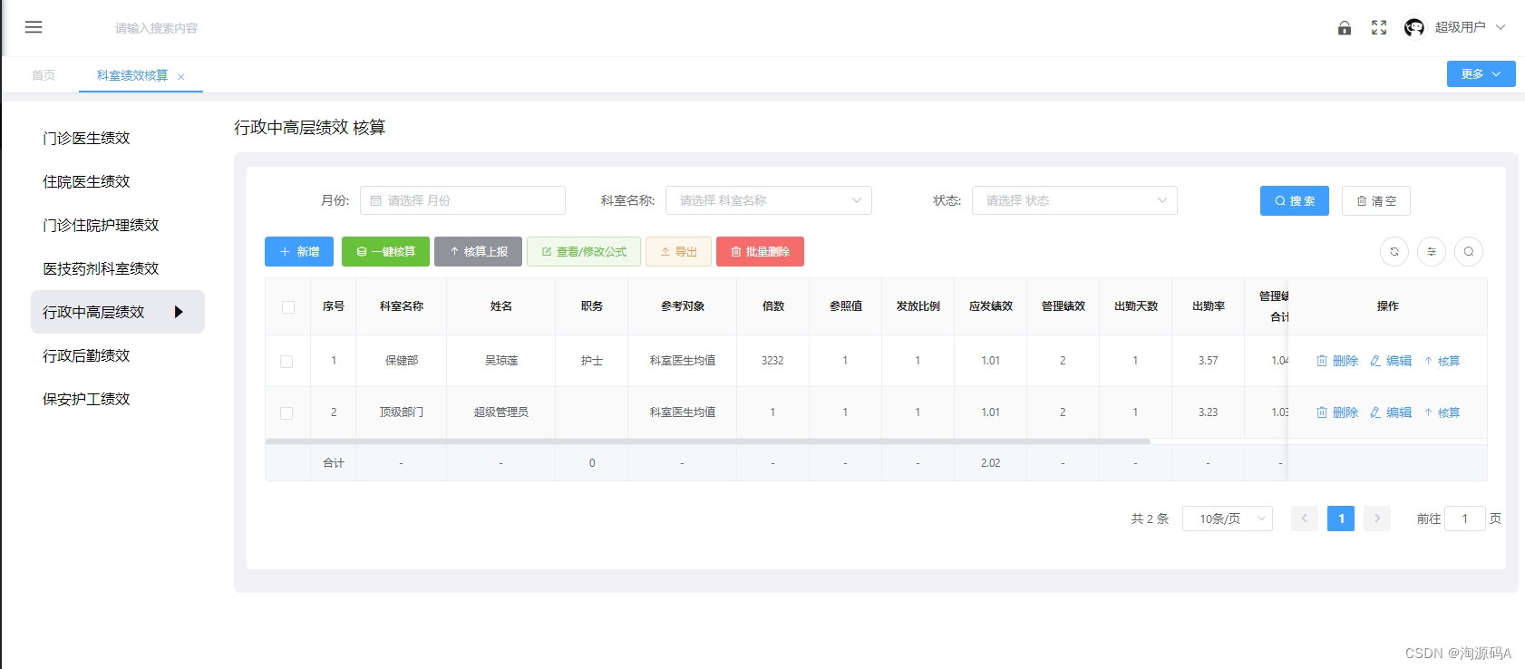This screenshot has width=1525, height=669.
Task: Tick the checkbox for row 顶级部门
Action: pos(287,413)
